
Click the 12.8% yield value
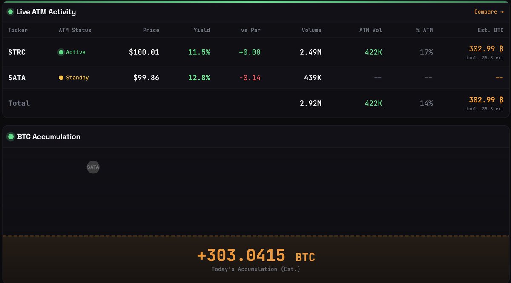pyautogui.click(x=199, y=78)
